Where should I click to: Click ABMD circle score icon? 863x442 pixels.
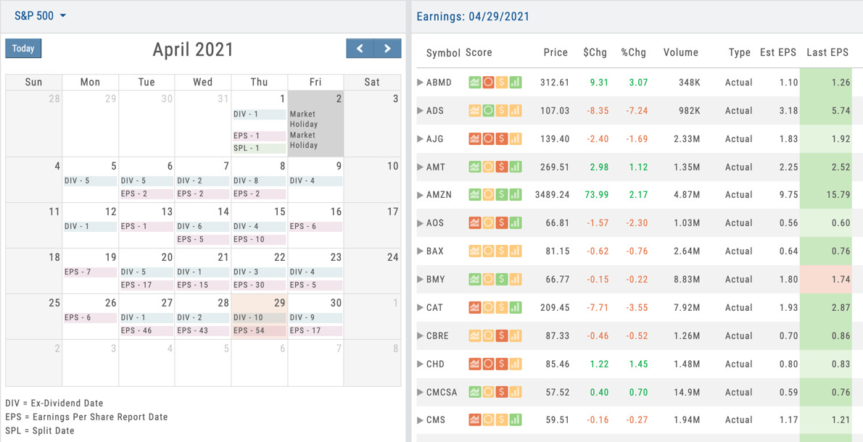(x=488, y=83)
